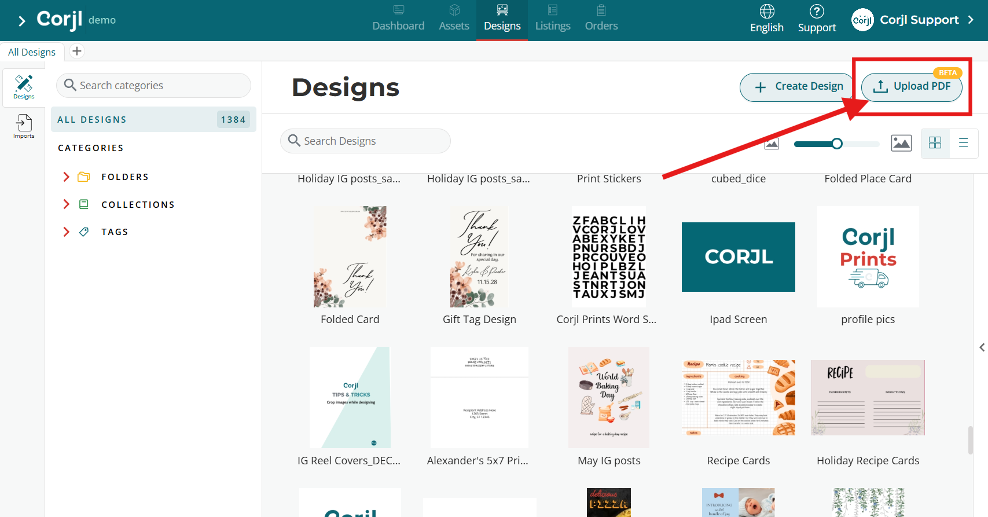This screenshot has height=517, width=988.
Task: Collapse the right side panel arrow
Action: coord(982,347)
